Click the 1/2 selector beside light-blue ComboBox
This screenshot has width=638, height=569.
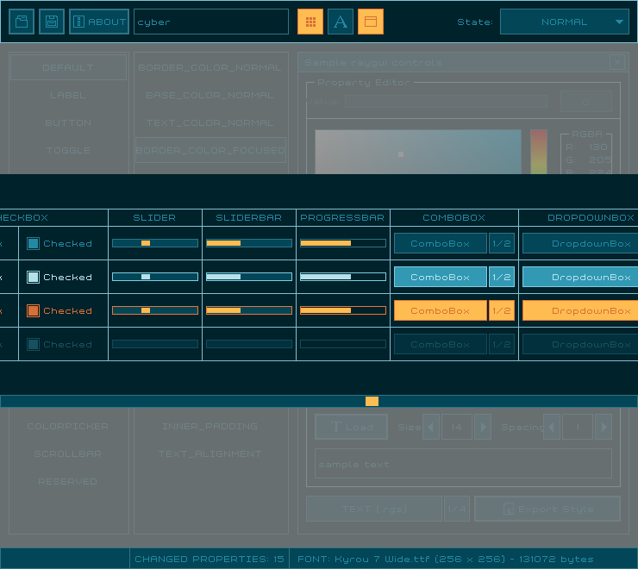pyautogui.click(x=502, y=277)
